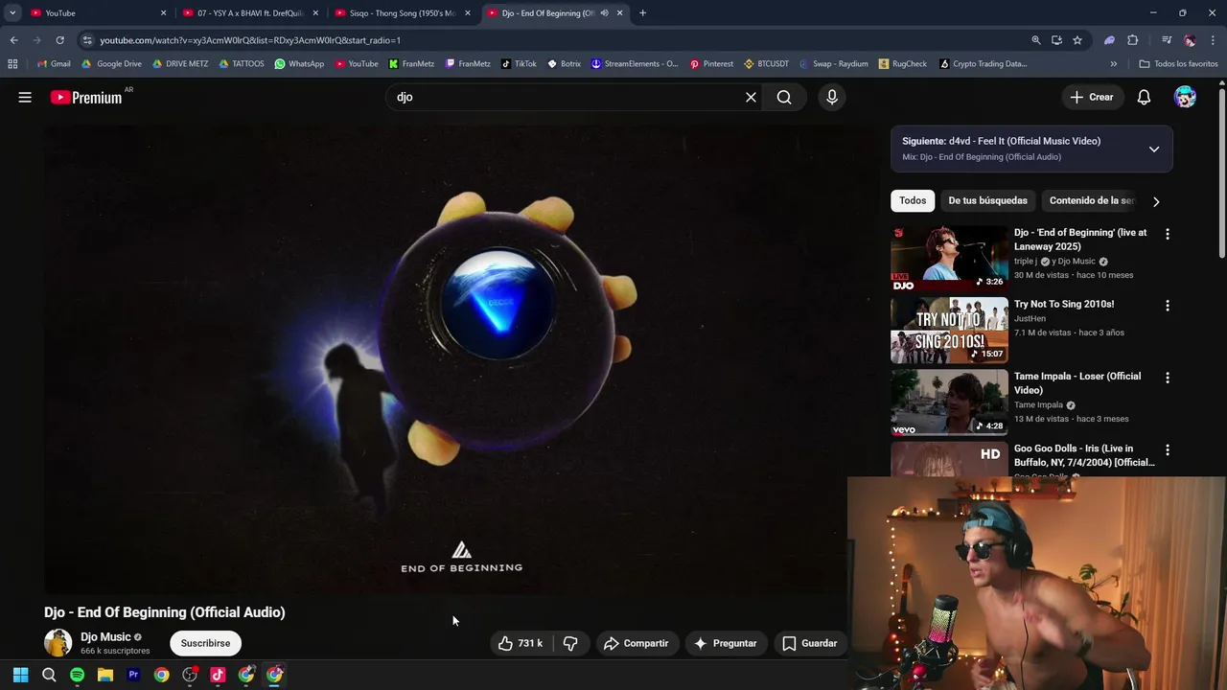
Task: Mute the Djo tab audio speaker icon
Action: point(604,12)
